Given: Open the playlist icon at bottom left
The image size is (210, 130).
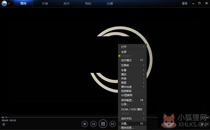Looking at the screenshot, I should pyautogui.click(x=3, y=124).
